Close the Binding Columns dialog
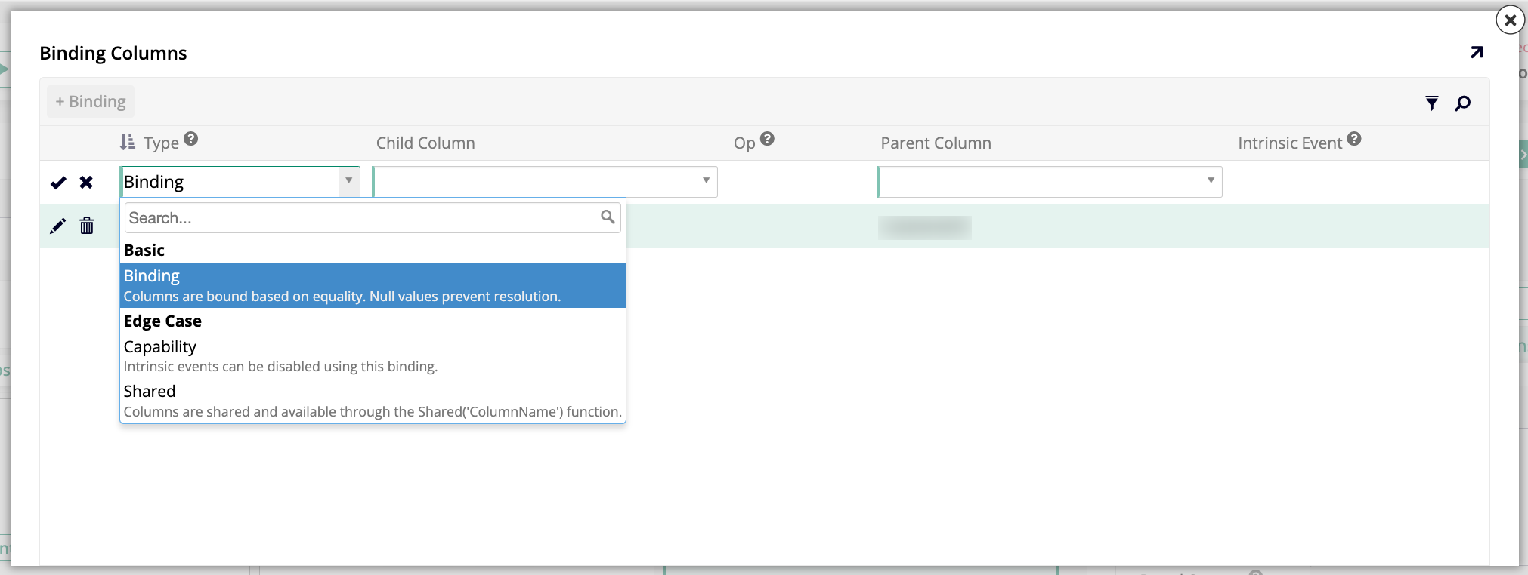This screenshot has width=1528, height=575. (x=1510, y=20)
